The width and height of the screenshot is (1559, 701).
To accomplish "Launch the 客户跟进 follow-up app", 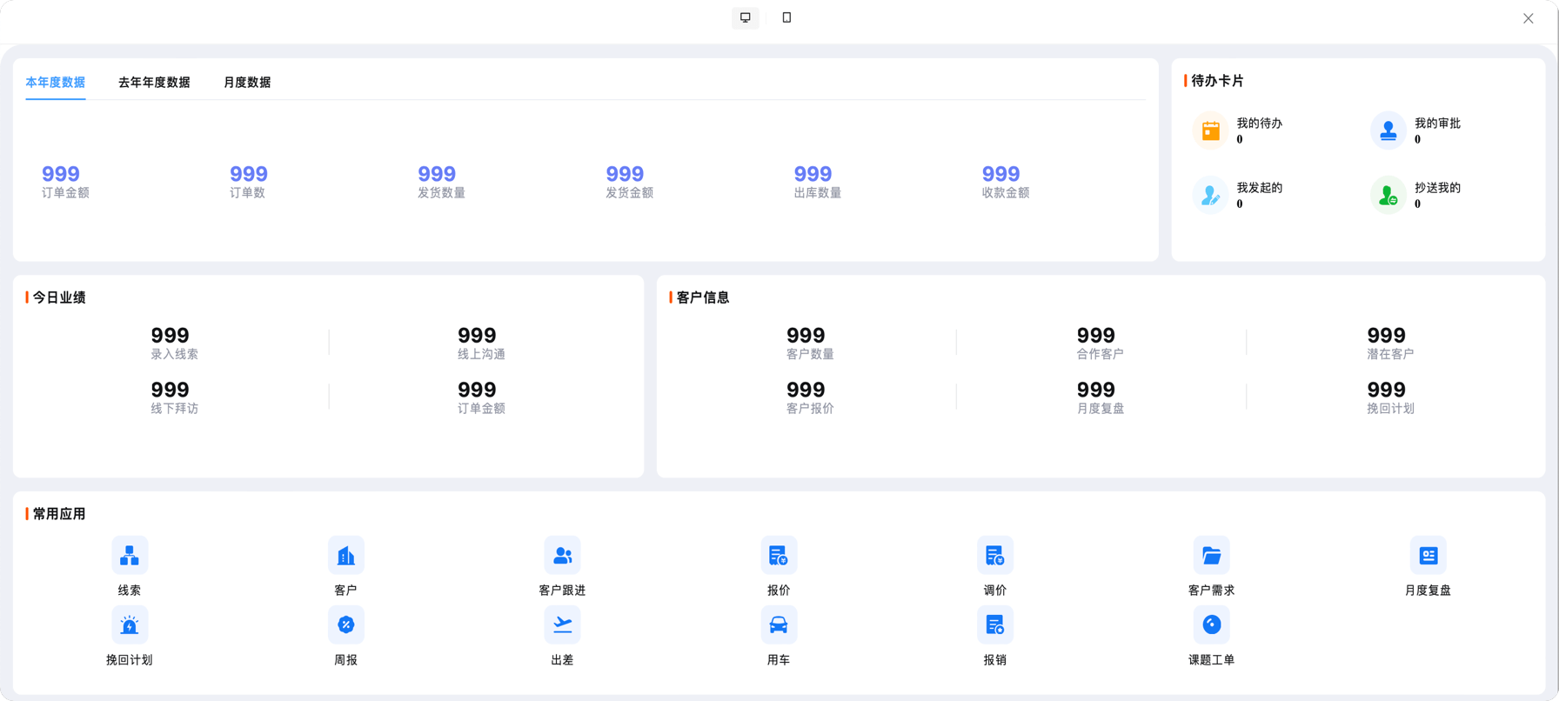I will click(x=562, y=556).
